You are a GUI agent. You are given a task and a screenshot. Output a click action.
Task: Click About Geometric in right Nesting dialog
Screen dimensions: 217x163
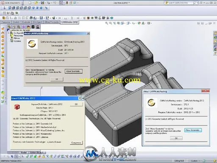[x=193, y=130]
